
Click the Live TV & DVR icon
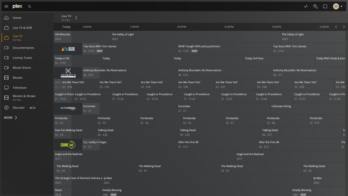point(6,28)
